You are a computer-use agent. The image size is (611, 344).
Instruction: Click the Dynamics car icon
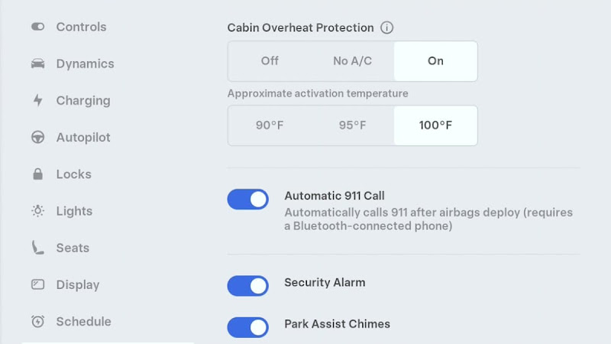(x=37, y=63)
